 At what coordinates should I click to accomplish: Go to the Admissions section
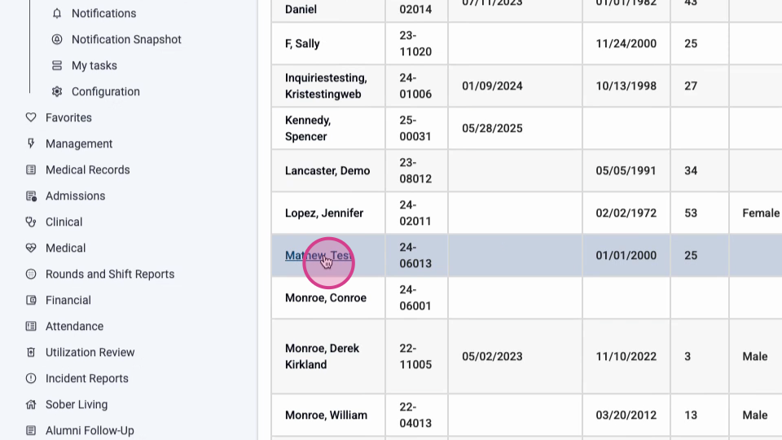[x=75, y=196]
